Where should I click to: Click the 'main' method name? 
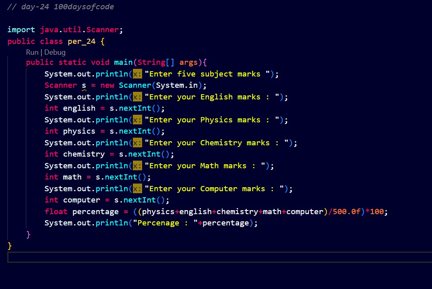(123, 62)
